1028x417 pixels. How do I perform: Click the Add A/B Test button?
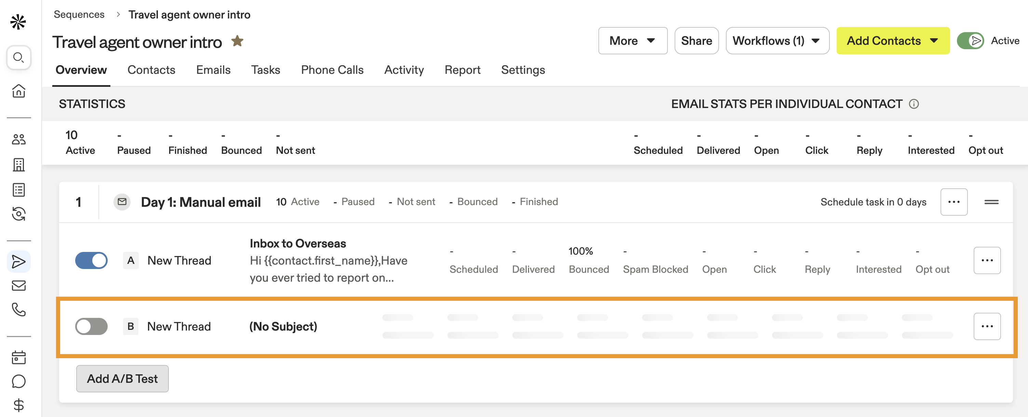122,379
